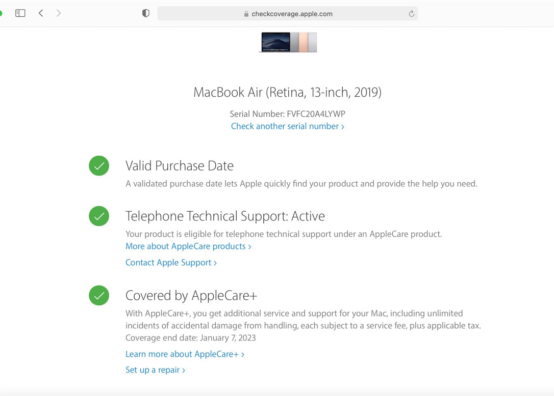
Task: Toggle the Safari sidebar panel
Action: click(20, 13)
